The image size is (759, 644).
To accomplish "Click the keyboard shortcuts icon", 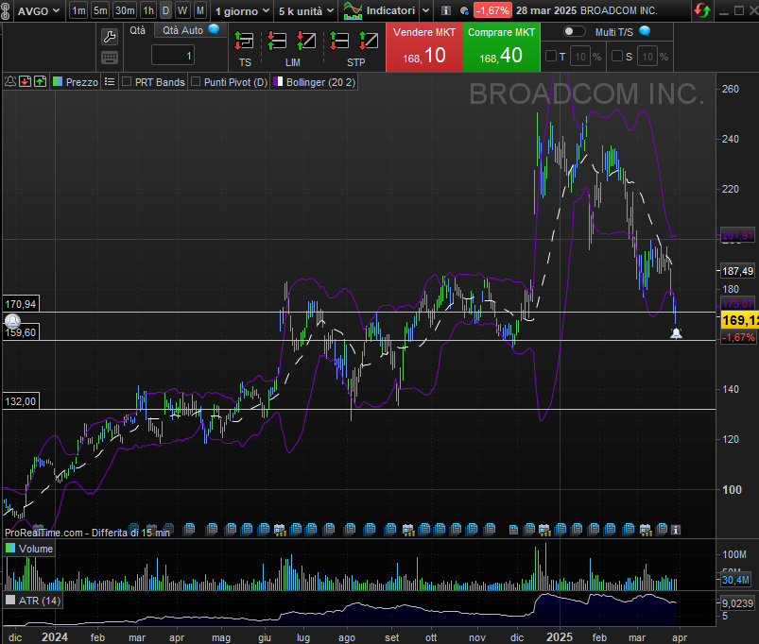I will (110, 58).
